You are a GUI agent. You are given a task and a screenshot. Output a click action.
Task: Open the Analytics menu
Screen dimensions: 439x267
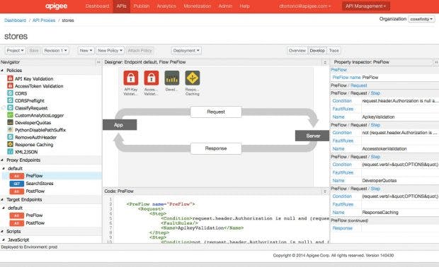(166, 6)
